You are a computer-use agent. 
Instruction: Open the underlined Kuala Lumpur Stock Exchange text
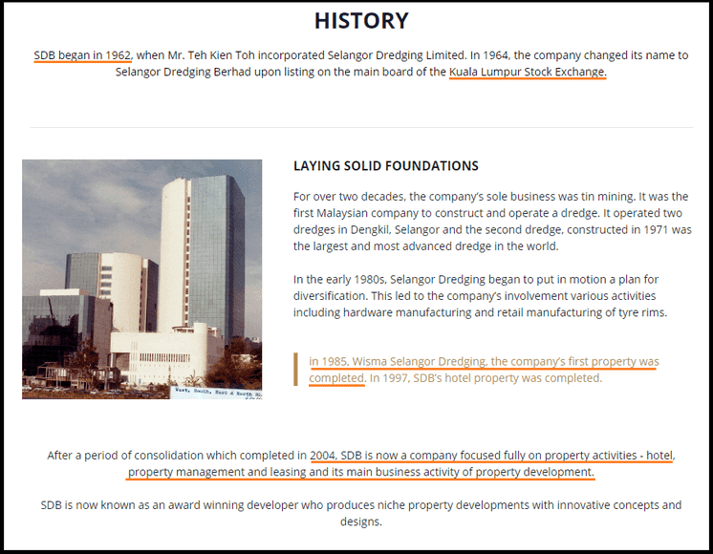(527, 72)
